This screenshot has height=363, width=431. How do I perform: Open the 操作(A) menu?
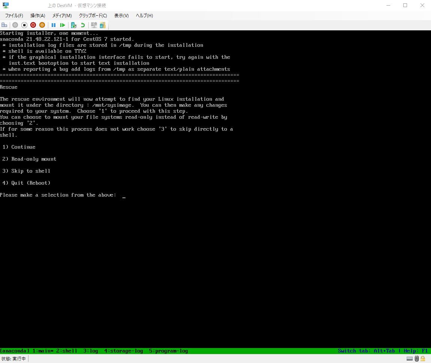click(37, 15)
